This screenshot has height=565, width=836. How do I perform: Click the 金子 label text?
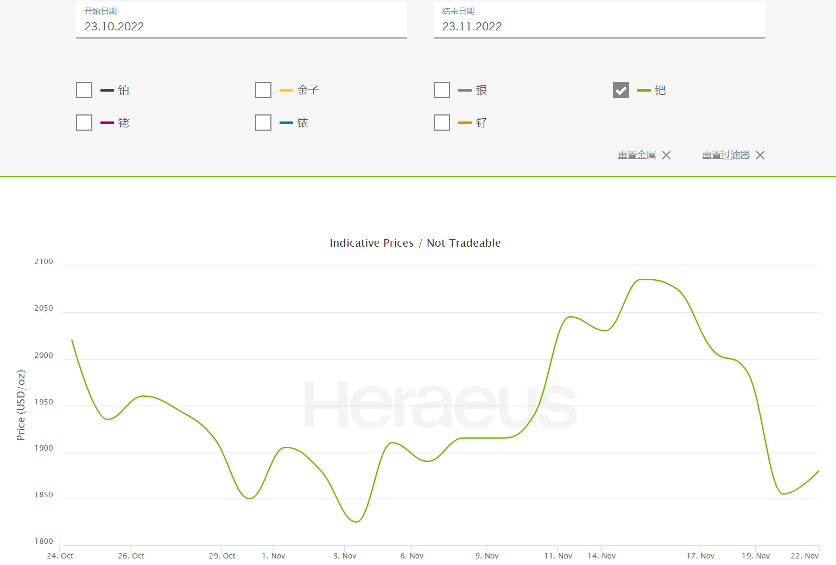pos(308,90)
